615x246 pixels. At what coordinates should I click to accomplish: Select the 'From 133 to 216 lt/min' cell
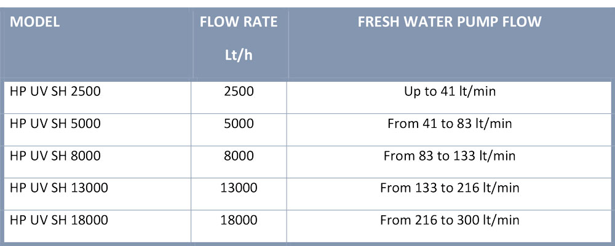click(x=450, y=188)
